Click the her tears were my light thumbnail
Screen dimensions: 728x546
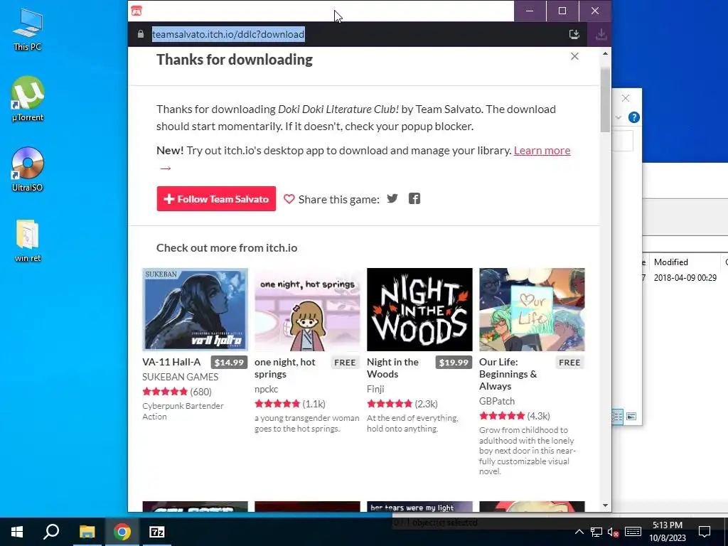pos(419,506)
